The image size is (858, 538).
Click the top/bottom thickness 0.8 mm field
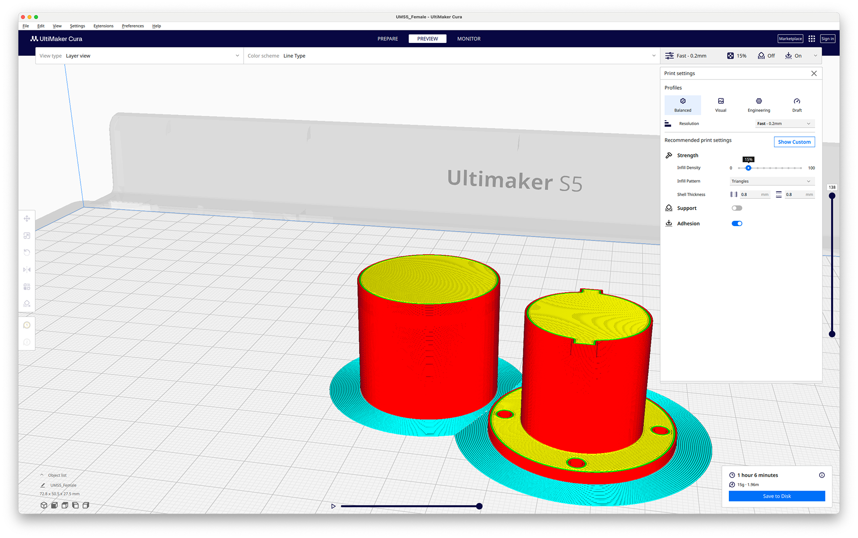point(799,194)
